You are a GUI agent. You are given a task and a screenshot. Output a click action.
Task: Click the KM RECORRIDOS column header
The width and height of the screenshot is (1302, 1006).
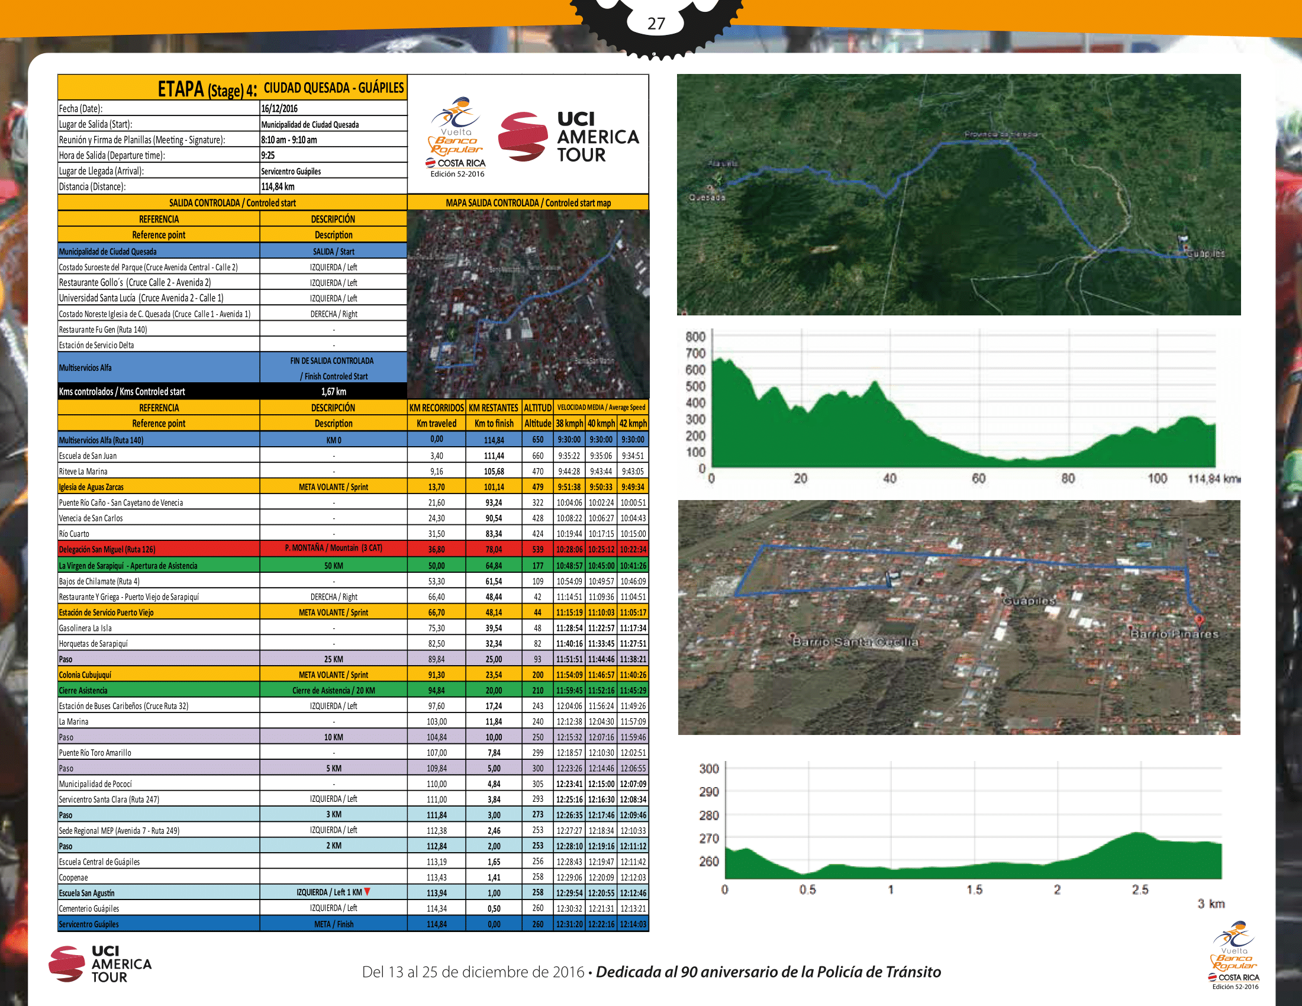point(436,408)
